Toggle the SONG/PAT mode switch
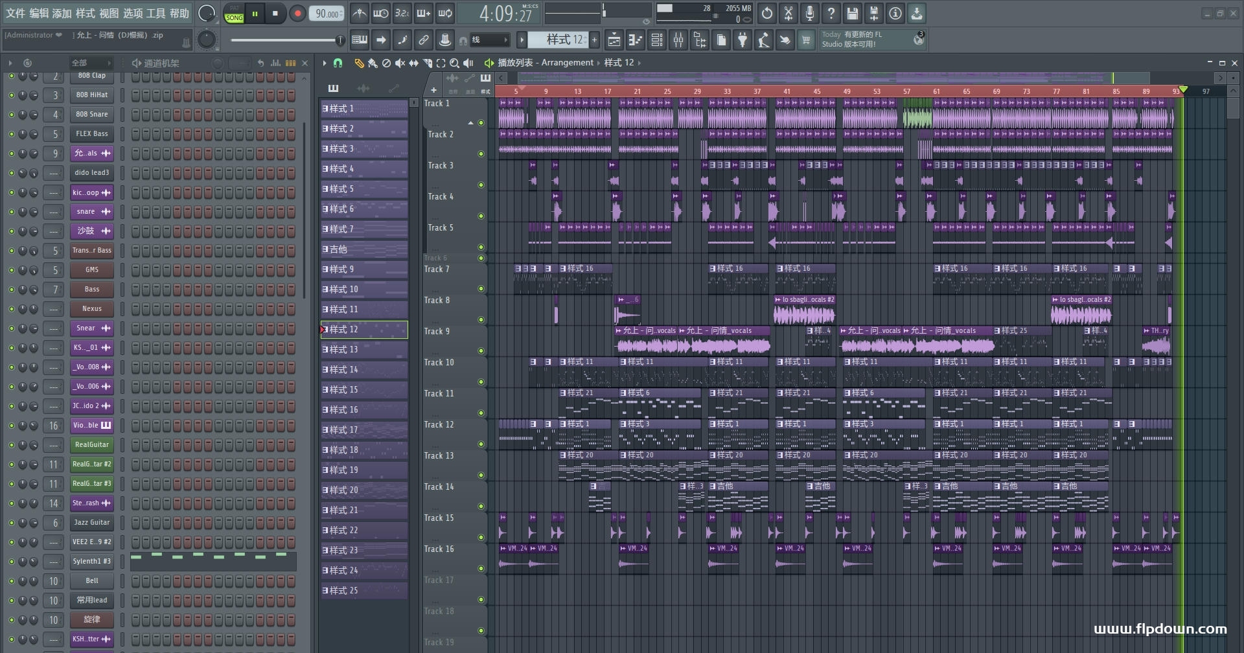The width and height of the screenshot is (1244, 653). point(234,14)
